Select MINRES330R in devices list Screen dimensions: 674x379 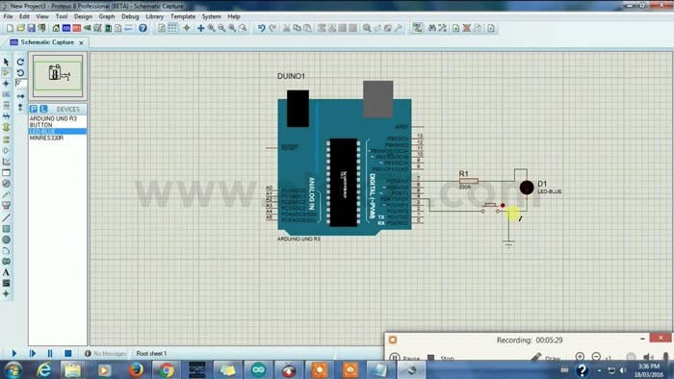pyautogui.click(x=46, y=138)
